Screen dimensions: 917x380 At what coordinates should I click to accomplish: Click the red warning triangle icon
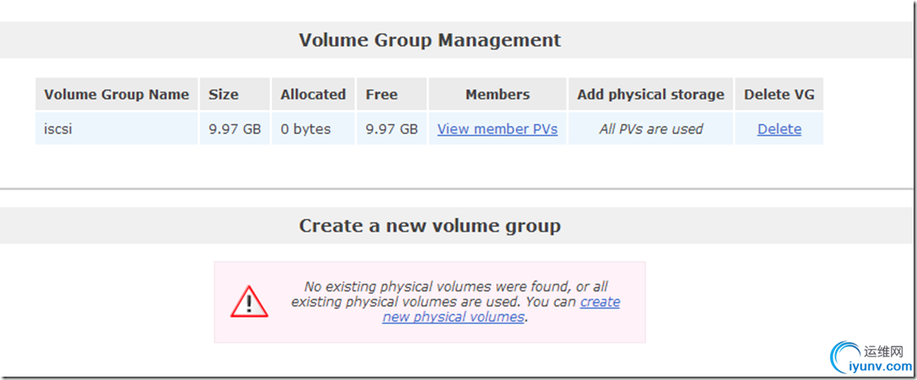coord(250,302)
